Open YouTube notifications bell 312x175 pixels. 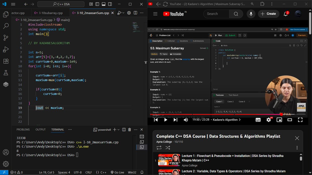point(286,14)
